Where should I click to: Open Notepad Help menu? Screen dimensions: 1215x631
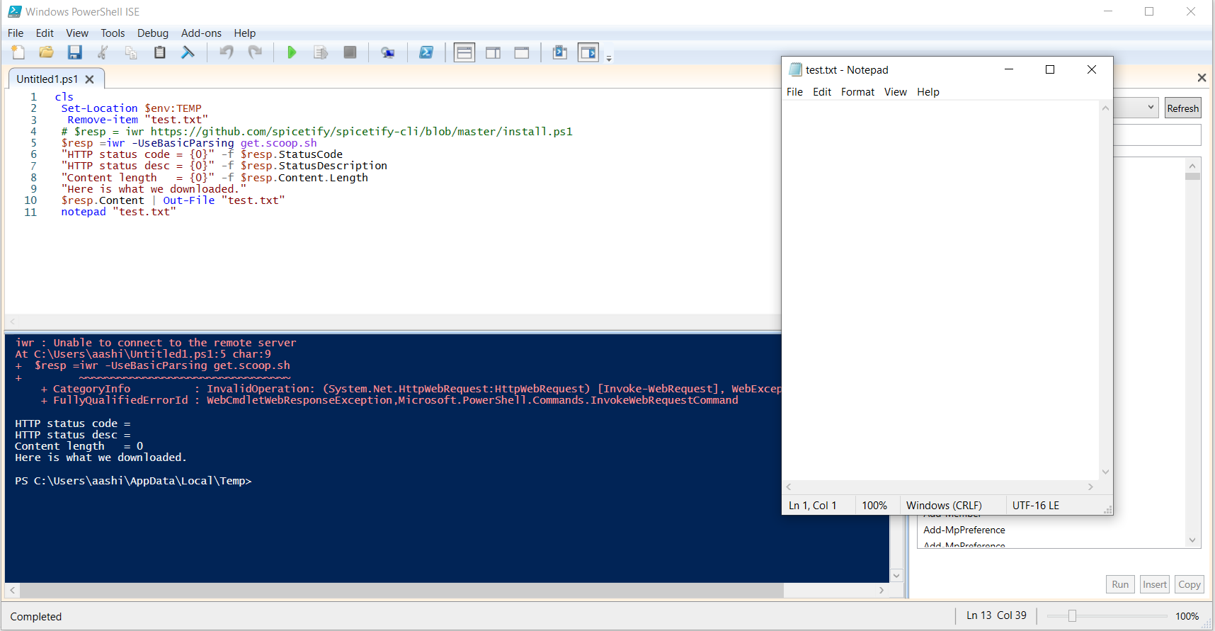pos(928,92)
